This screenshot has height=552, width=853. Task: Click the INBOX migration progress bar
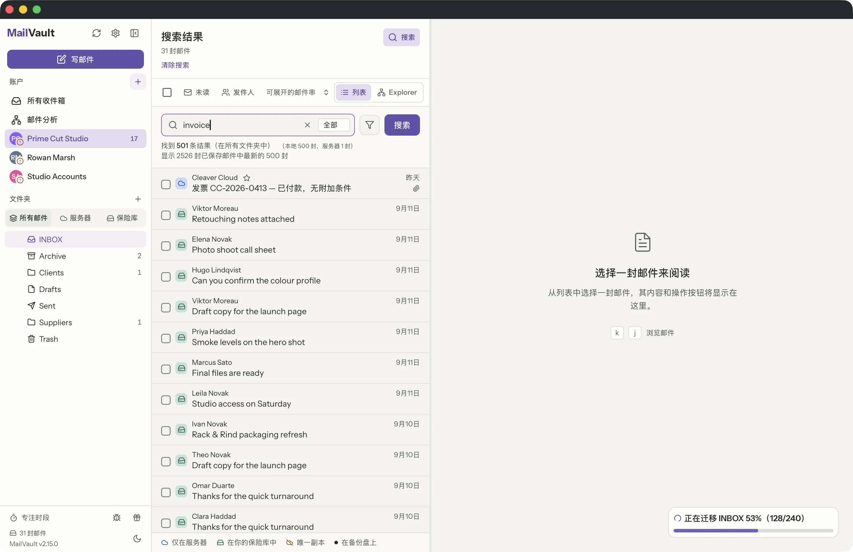click(753, 531)
